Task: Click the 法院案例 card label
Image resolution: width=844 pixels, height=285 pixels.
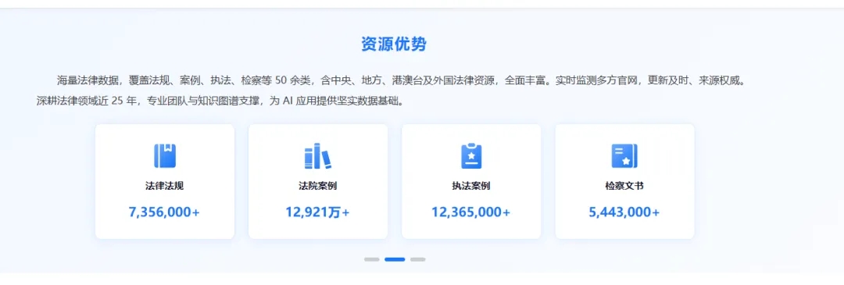Action: tap(317, 186)
